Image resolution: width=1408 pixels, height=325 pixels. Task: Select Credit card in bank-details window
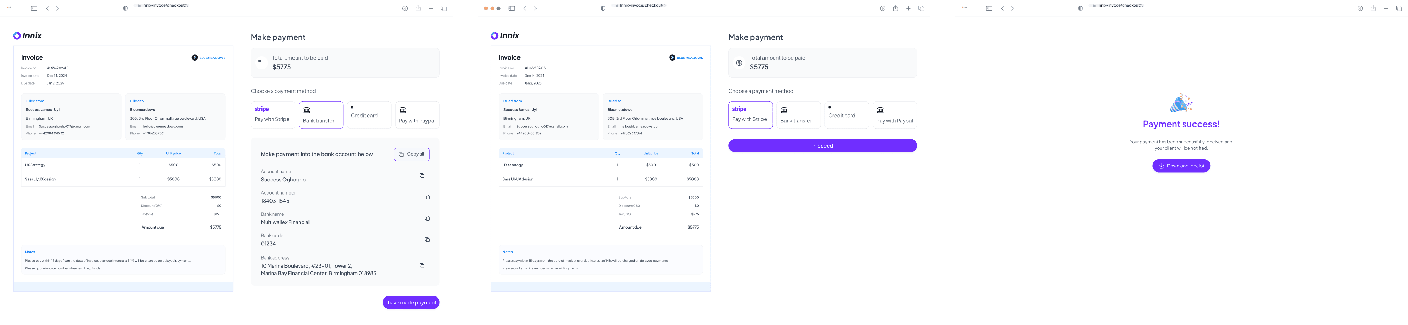369,115
